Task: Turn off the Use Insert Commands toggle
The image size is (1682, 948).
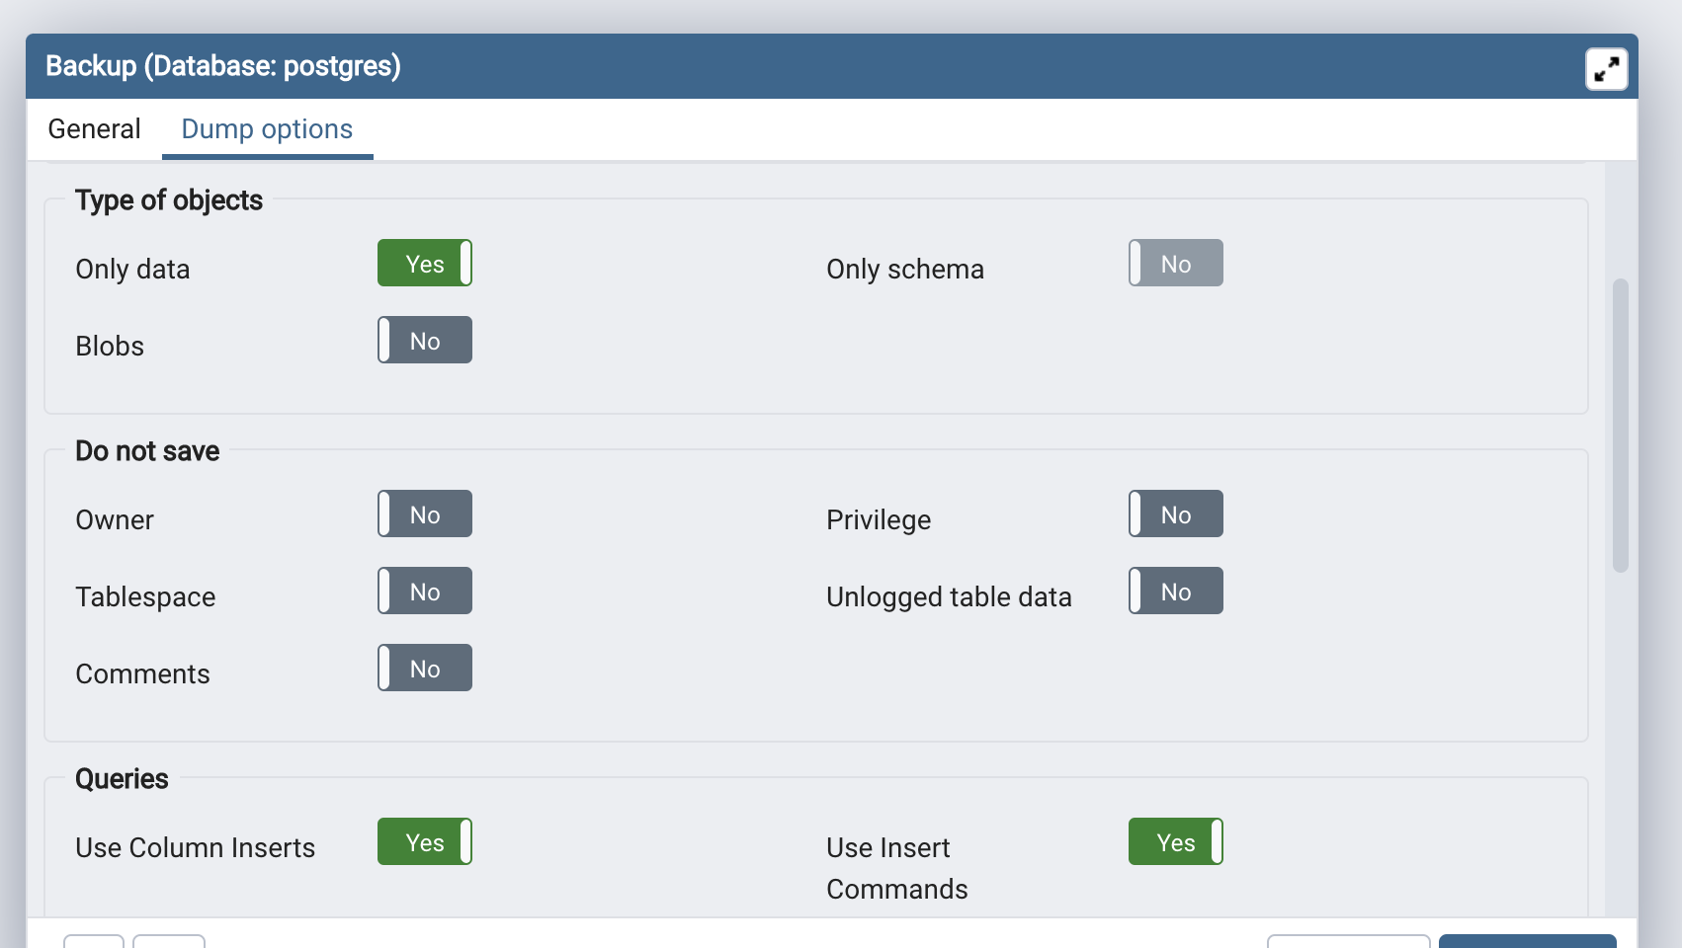Action: (1176, 842)
